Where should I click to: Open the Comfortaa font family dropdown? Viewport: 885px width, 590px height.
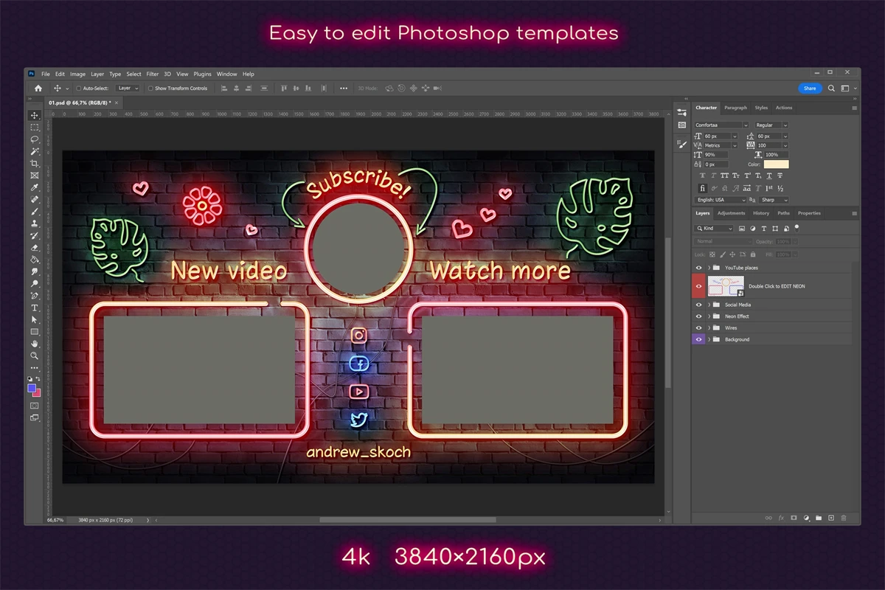click(721, 125)
